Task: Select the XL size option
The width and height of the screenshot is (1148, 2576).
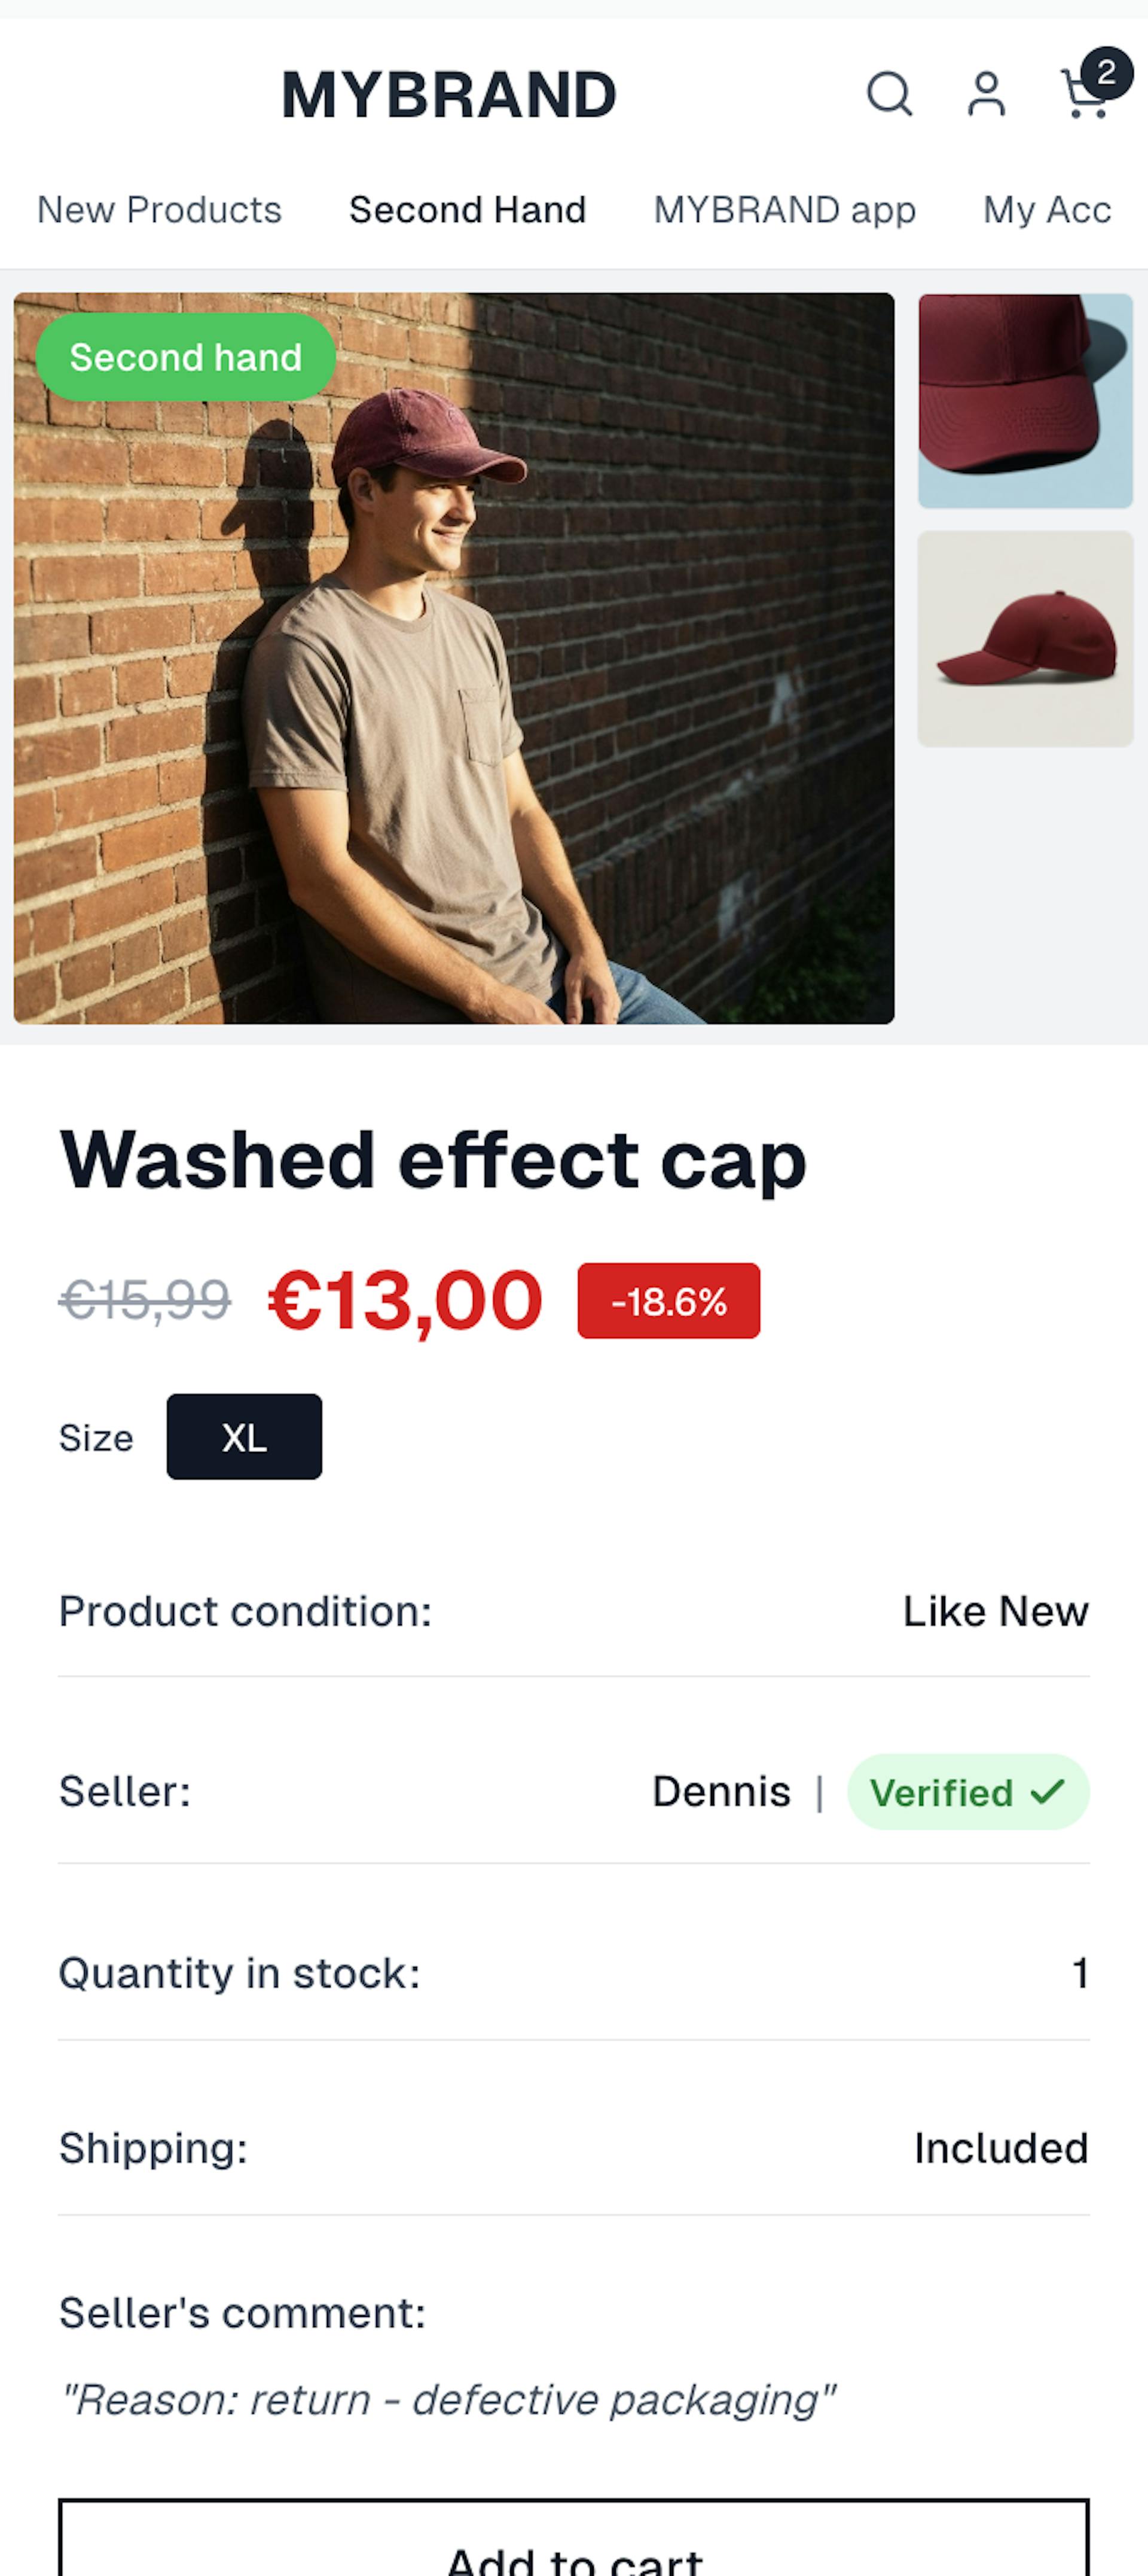Action: (x=244, y=1437)
